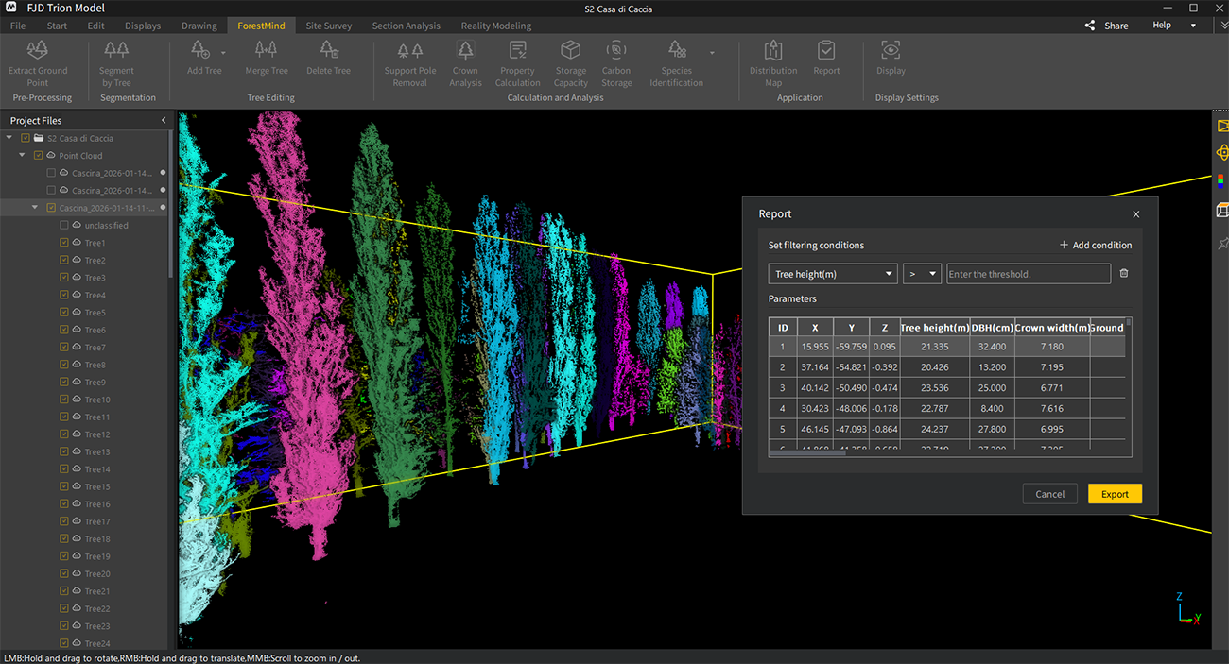The height and width of the screenshot is (664, 1229).
Task: Uncheck the Point Cloud checkbox
Action: [x=38, y=156]
